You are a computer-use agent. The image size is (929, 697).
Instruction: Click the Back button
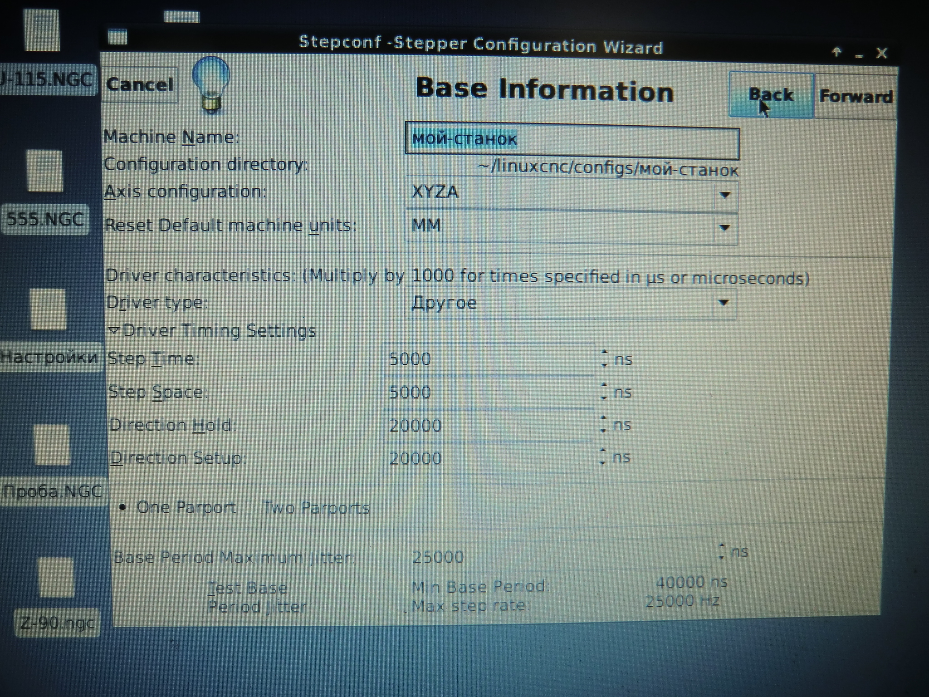[x=771, y=95]
